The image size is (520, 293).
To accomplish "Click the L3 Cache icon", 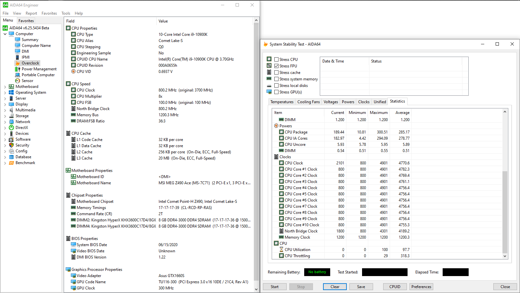I will tap(73, 158).
